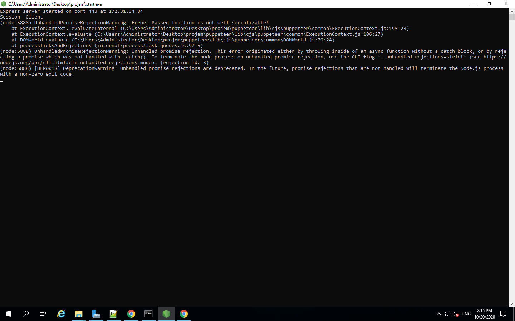The height and width of the screenshot is (321, 515).
Task: Click the 'Session Client' console line
Action: click(21, 17)
